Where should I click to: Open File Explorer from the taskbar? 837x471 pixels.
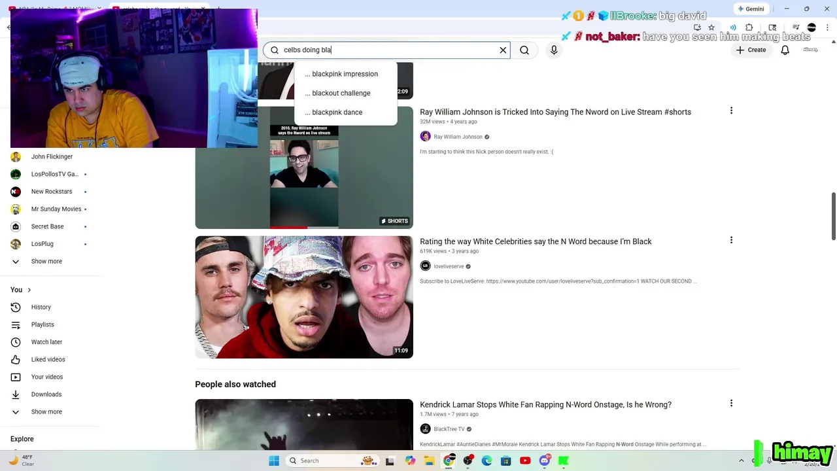[x=429, y=461]
